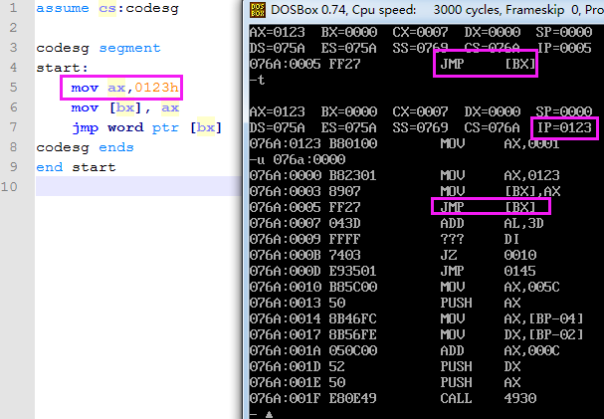The image size is (604, 419).
Task: Click the '-t' trace command in DOSBox
Action: coord(258,80)
